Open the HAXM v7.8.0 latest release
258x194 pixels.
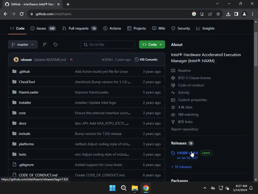[x=187, y=153]
